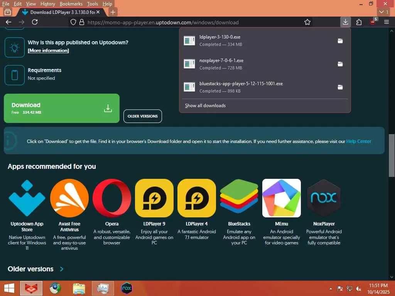The width and height of the screenshot is (395, 296).
Task: Click Show all downloads
Action: tap(205, 106)
